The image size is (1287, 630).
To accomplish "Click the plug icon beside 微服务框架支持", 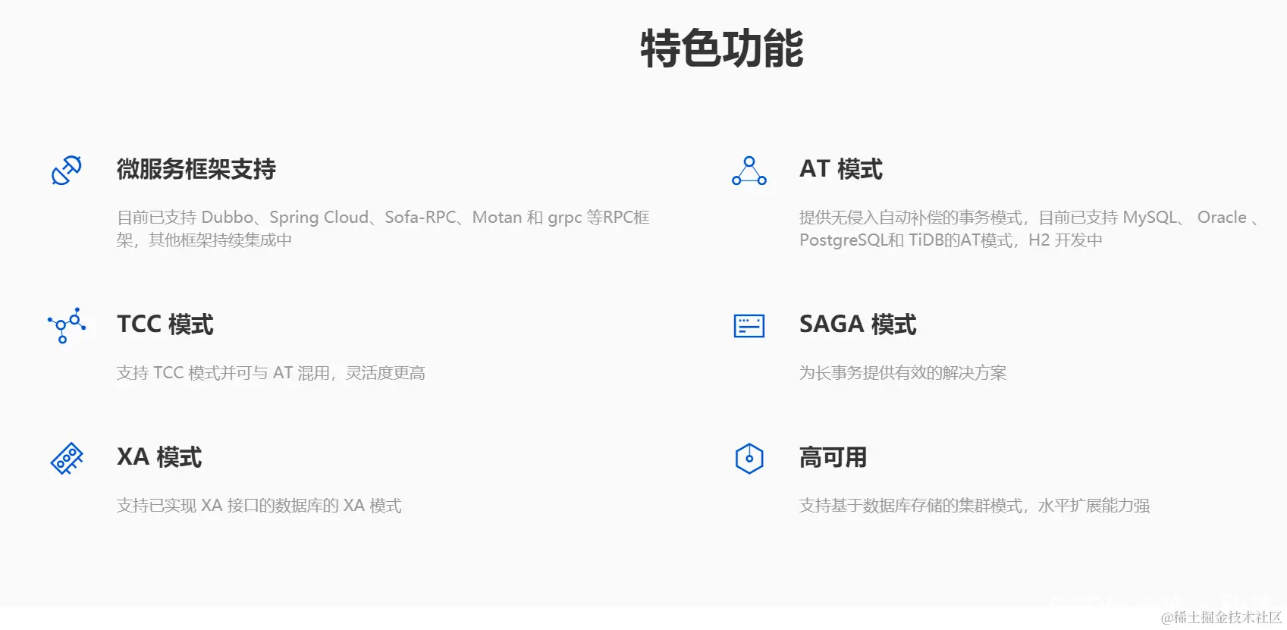I will [x=67, y=171].
